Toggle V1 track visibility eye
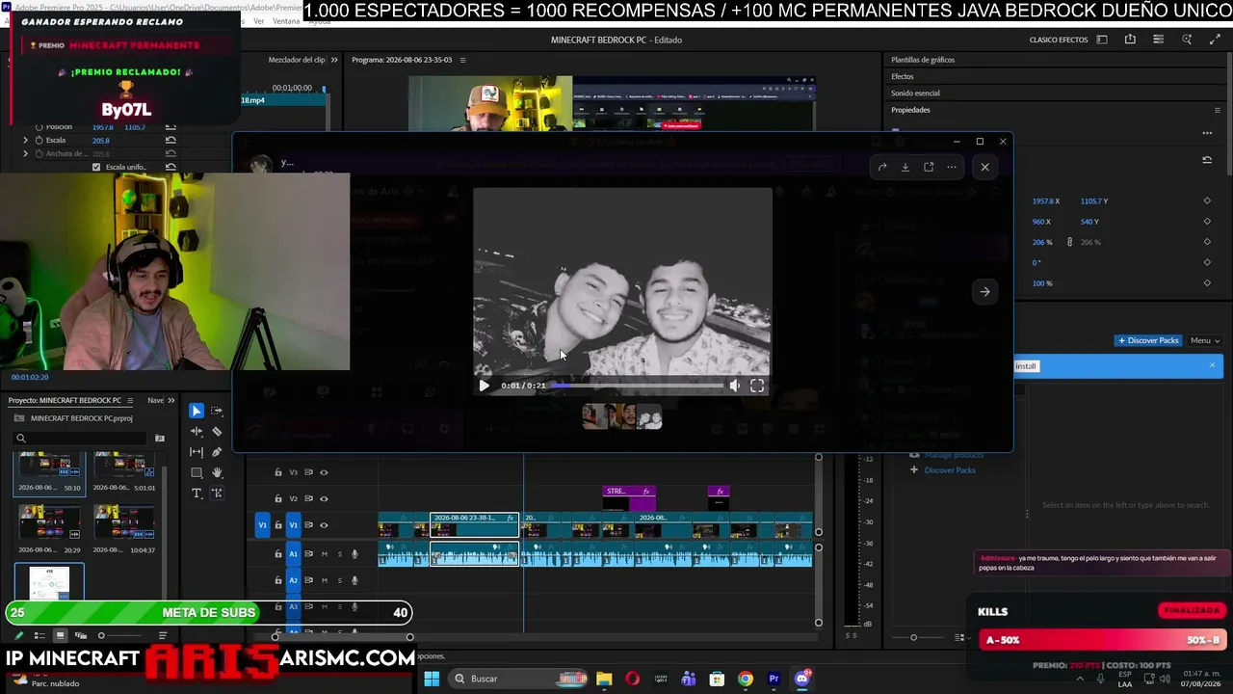Viewport: 1233px width, 694px height. coord(324,525)
